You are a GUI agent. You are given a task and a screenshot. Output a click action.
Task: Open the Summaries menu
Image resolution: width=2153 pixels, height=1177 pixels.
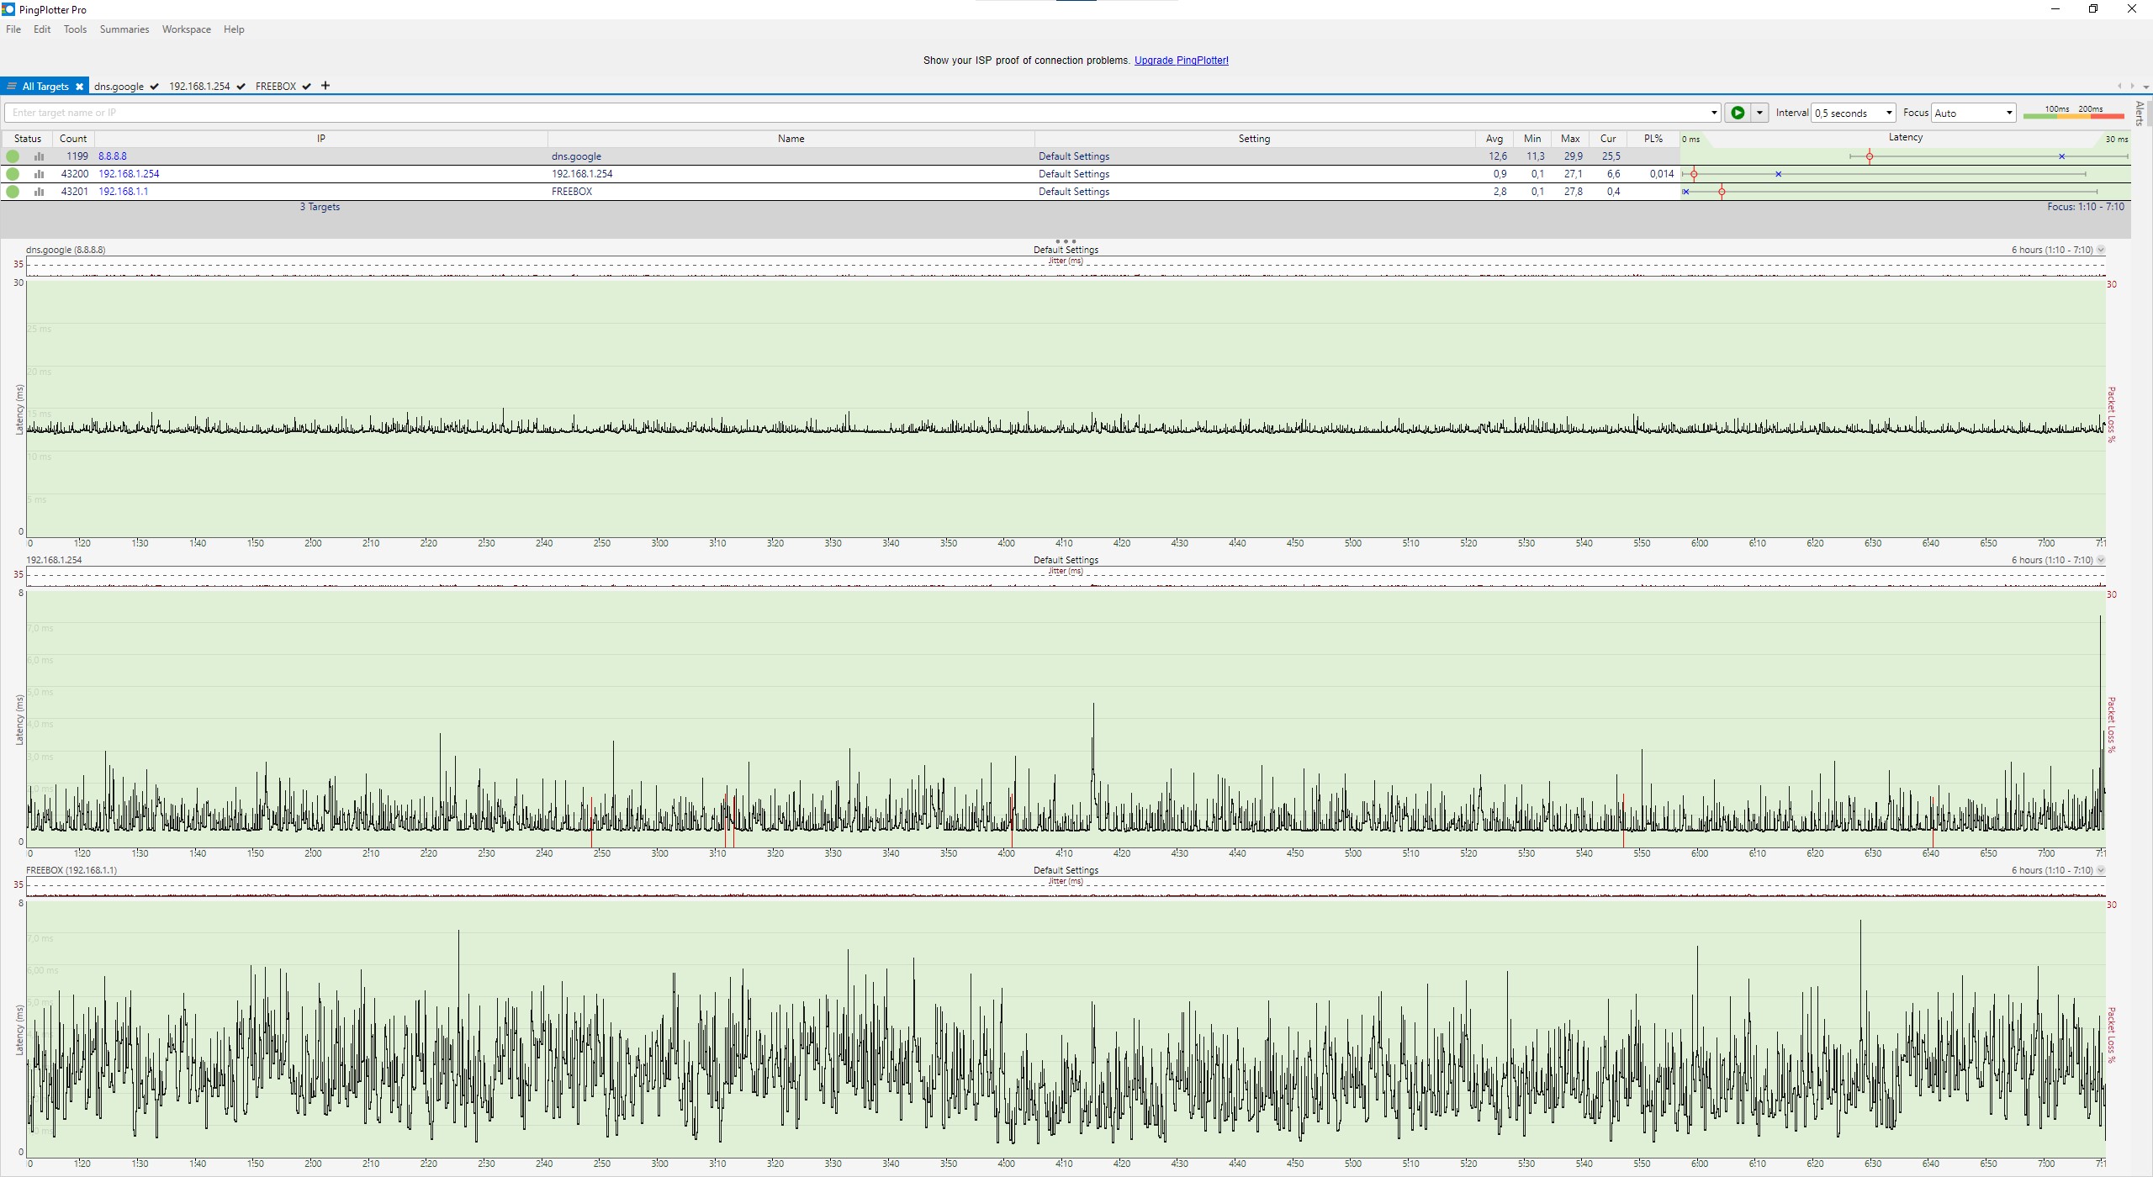pos(124,29)
